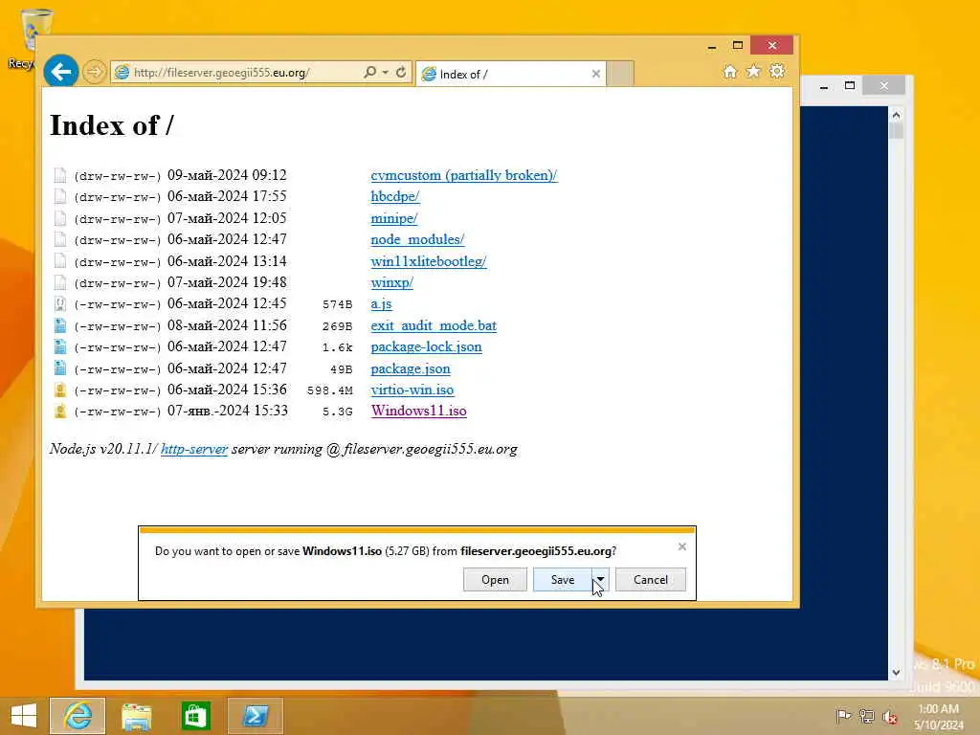Click the 598.4M size text

click(330, 390)
